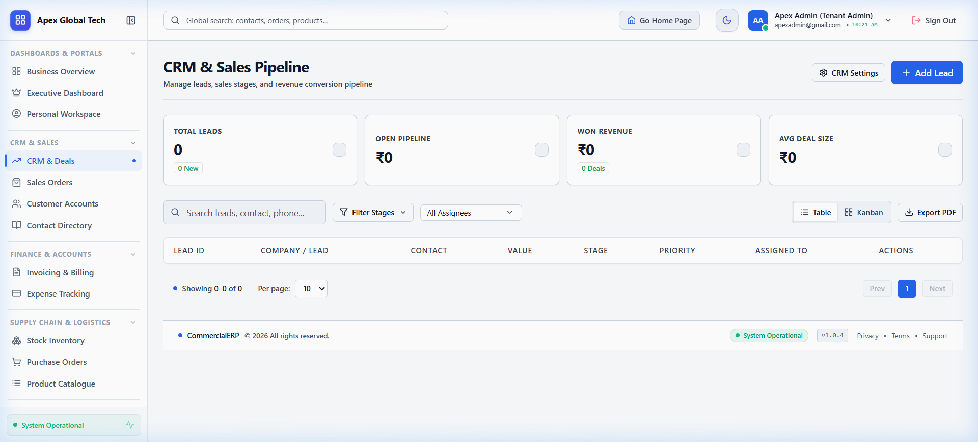This screenshot has height=442, width=978.
Task: Open the All Assignees dropdown
Action: [471, 213]
